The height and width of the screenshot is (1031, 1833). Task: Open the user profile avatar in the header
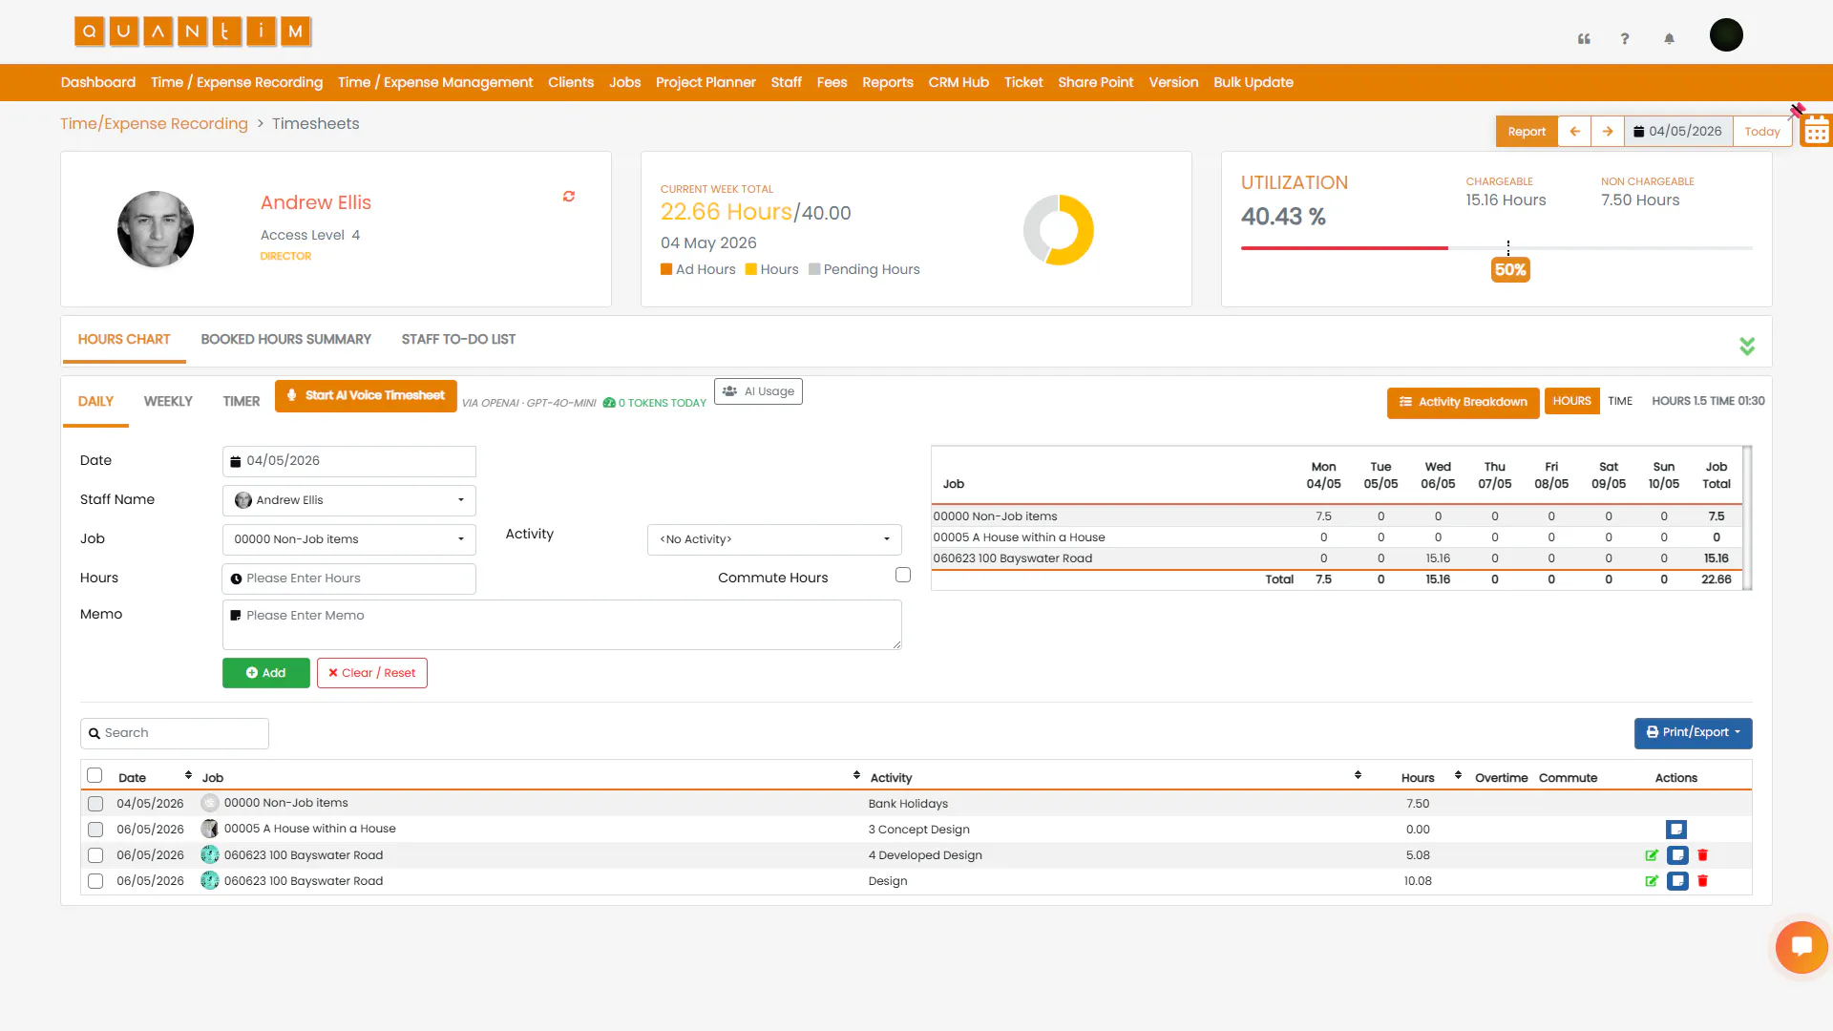click(x=1726, y=35)
